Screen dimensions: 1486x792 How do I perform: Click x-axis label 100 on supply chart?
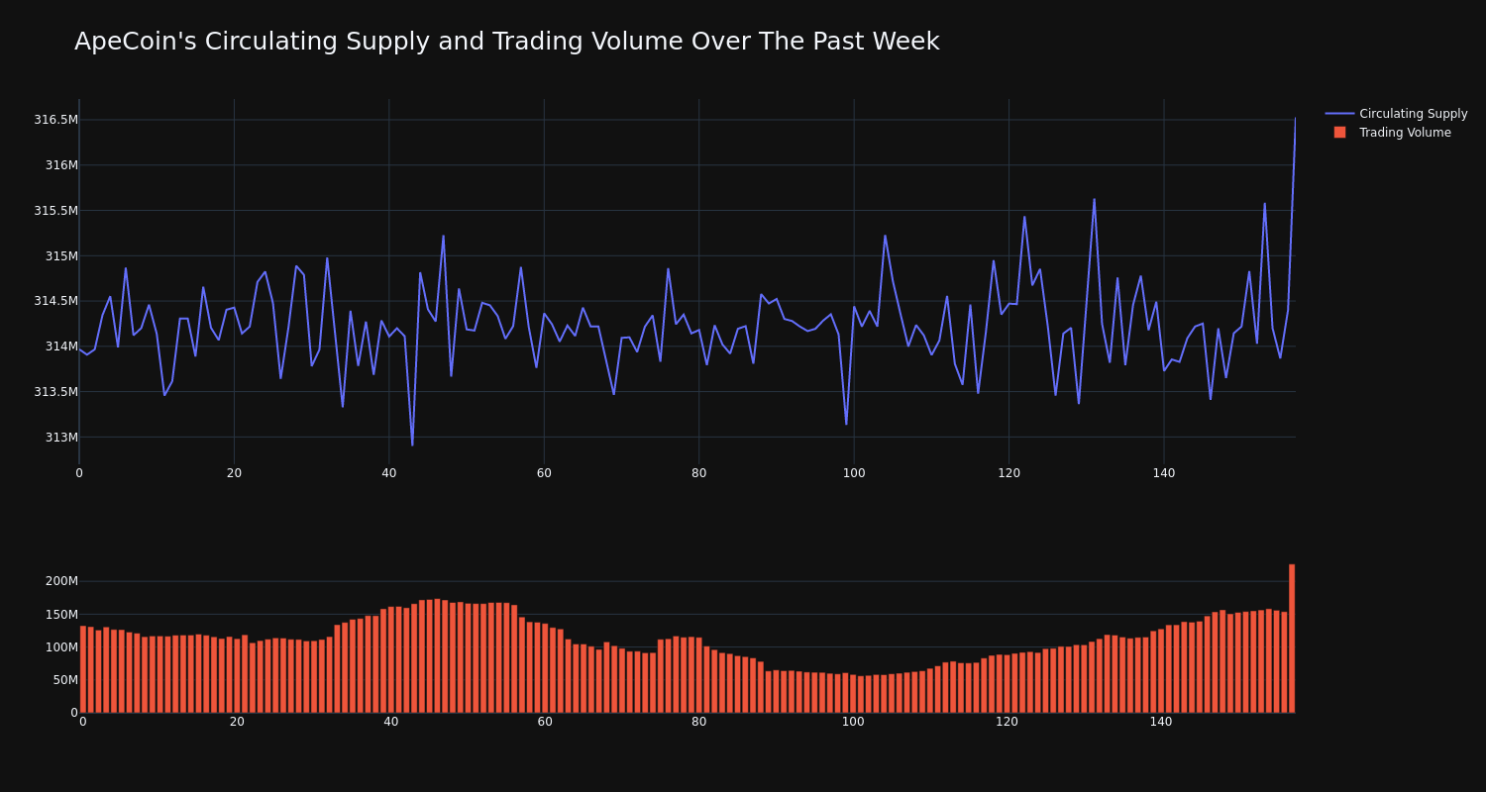coord(854,473)
